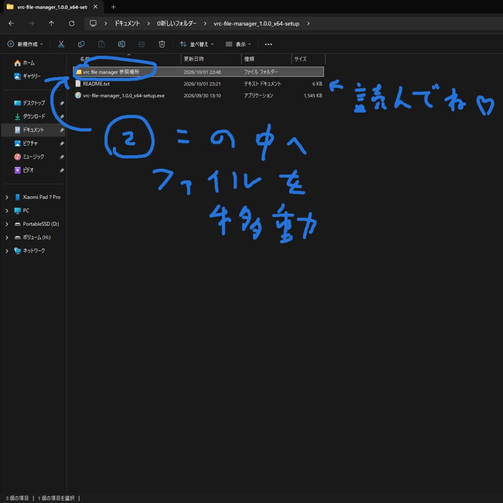Click the 0新しいフォルダー breadcrumb segment
The width and height of the screenshot is (503, 503).
[177, 24]
